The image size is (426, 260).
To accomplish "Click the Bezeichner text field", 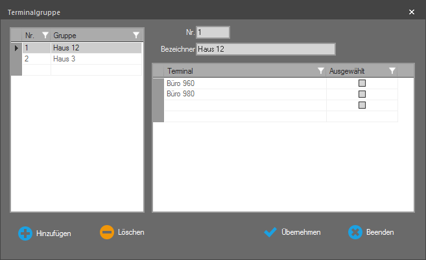I will tap(265, 49).
